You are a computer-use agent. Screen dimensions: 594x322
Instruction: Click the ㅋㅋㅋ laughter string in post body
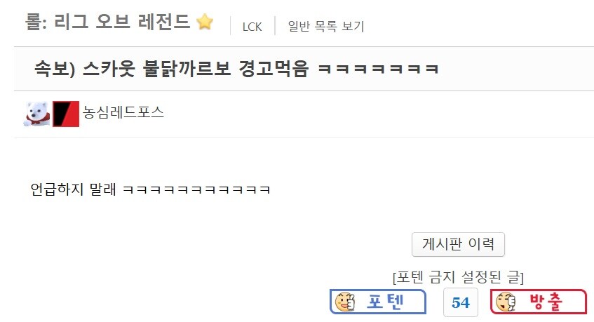196,189
